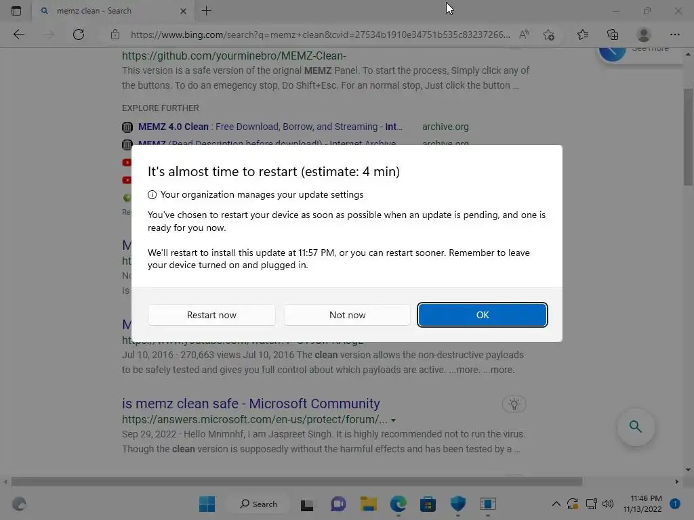Screen dimensions: 694x520
Task: Switch to Microsoft Edge taskbar icon
Action: click(399, 504)
